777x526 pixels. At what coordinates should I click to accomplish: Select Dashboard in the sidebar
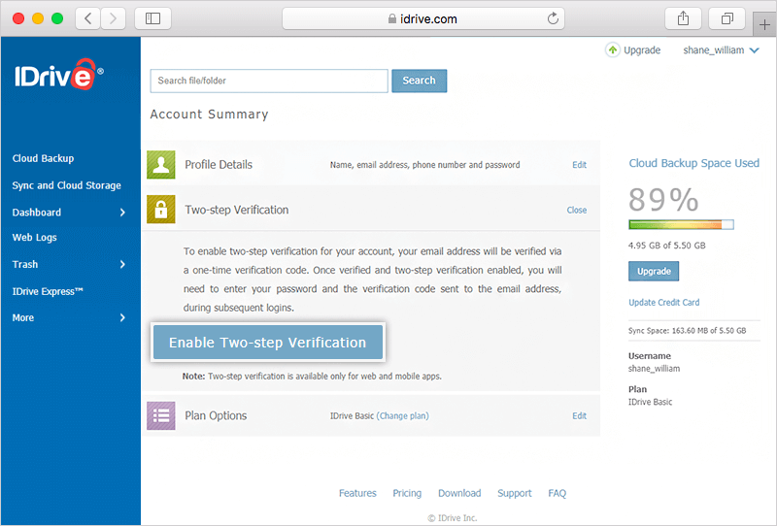(37, 213)
